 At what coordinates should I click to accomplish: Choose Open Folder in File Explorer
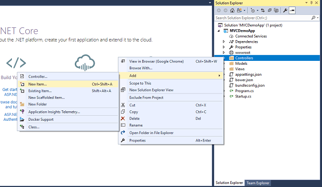(x=171, y=133)
